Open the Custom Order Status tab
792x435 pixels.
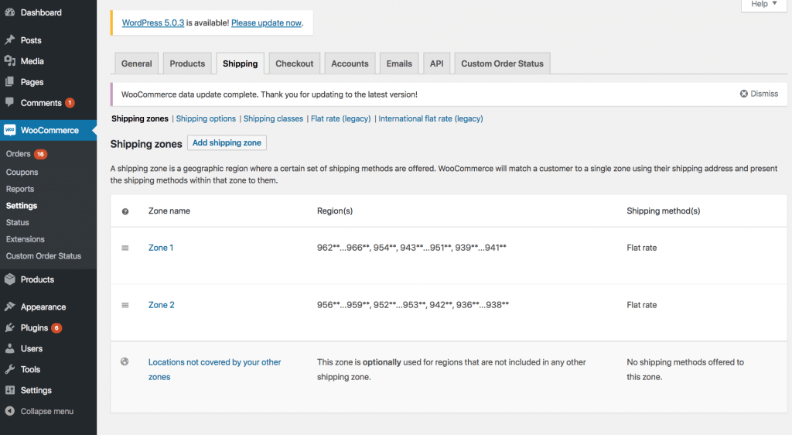502,63
